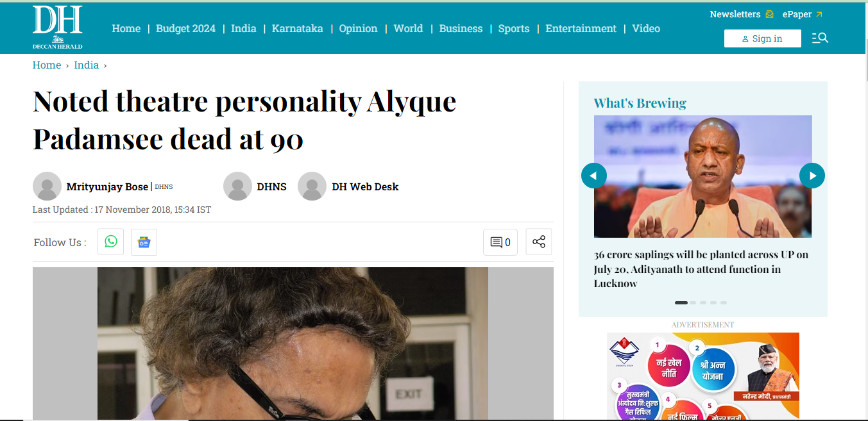This screenshot has height=421, width=868.
Task: Show next What's Brewing story
Action: (x=812, y=176)
